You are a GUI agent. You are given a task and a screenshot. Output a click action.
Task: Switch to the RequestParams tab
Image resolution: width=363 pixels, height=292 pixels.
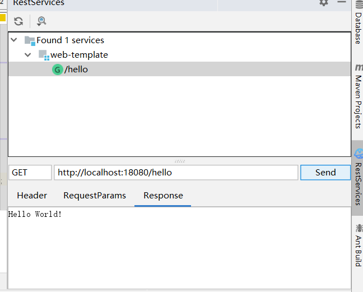coord(95,196)
